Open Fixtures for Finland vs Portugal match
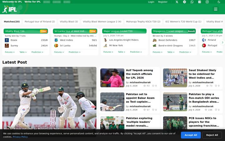This screenshot has width=225, height=141. 207,52
